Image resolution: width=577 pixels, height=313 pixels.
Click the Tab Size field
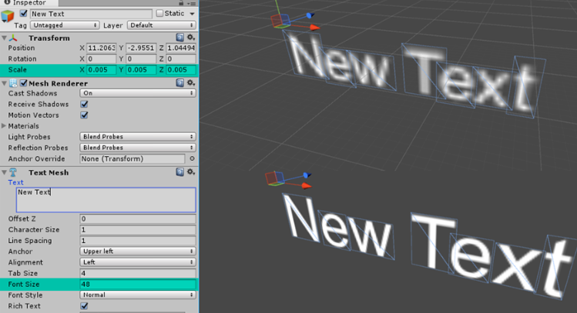click(138, 273)
